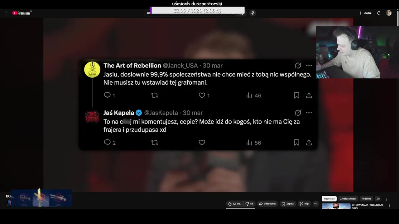Open the notifications bell
399x224 pixels.
[x=379, y=13]
